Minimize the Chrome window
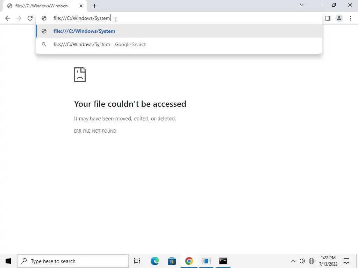Screen dimensions: 358x268 [x=317, y=5]
